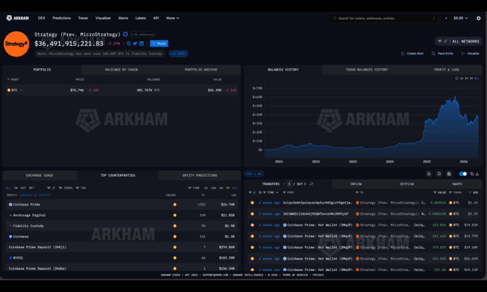
Task: Open the Tag filter in counterparties panel
Action: [81, 188]
